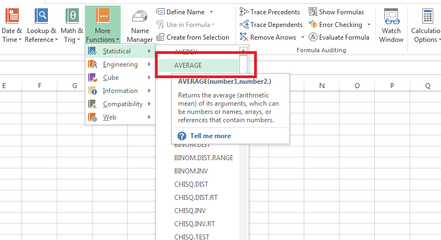Click the More Functions button

coord(103,25)
